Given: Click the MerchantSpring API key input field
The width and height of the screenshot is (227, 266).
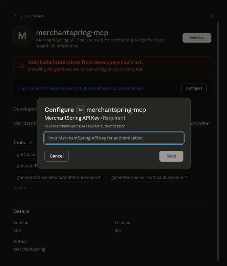Looking at the screenshot, I should coord(114,138).
